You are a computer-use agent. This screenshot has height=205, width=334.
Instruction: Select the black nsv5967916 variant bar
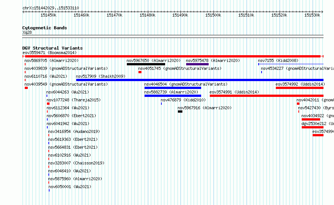(x=180, y=112)
